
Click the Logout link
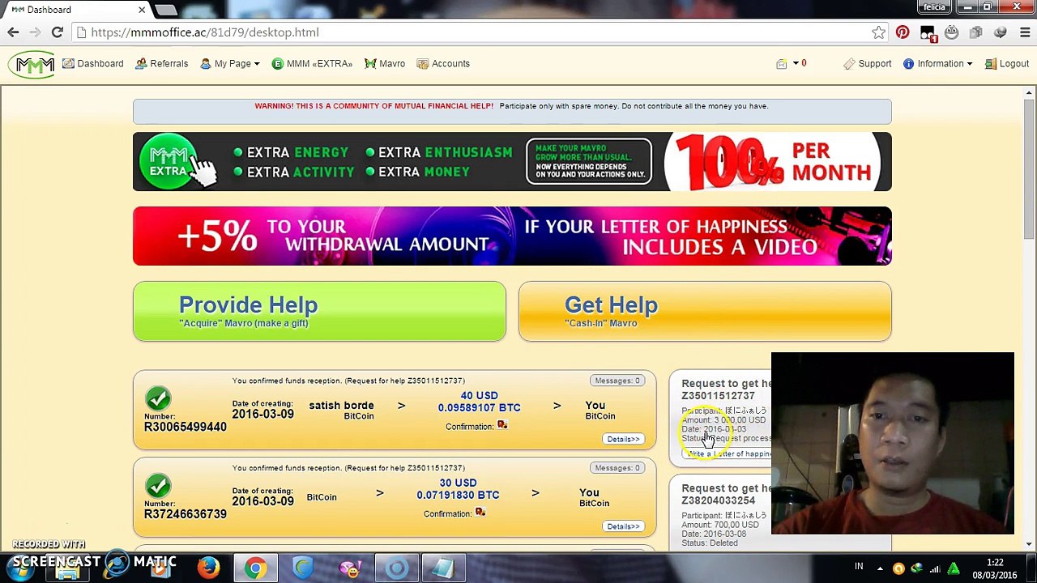coord(1006,64)
